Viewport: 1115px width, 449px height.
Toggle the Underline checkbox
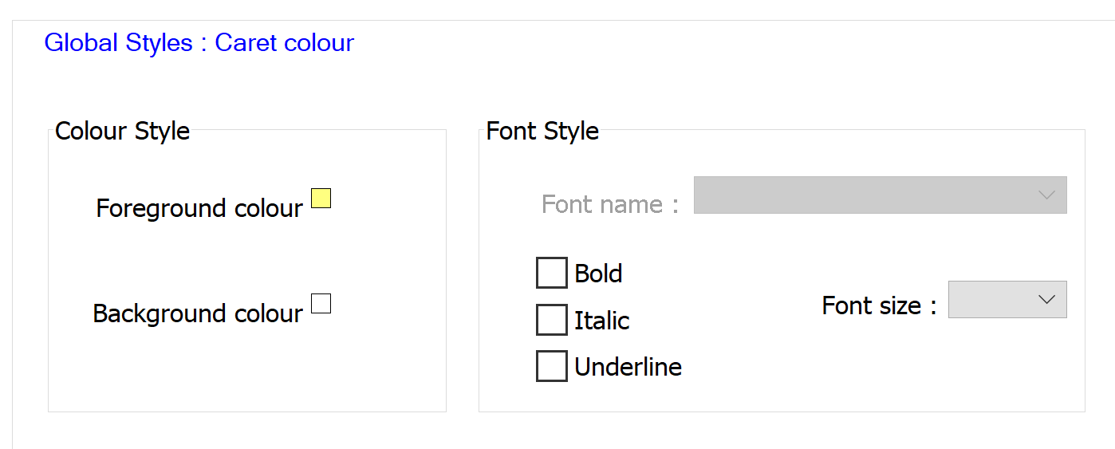pyautogui.click(x=552, y=366)
